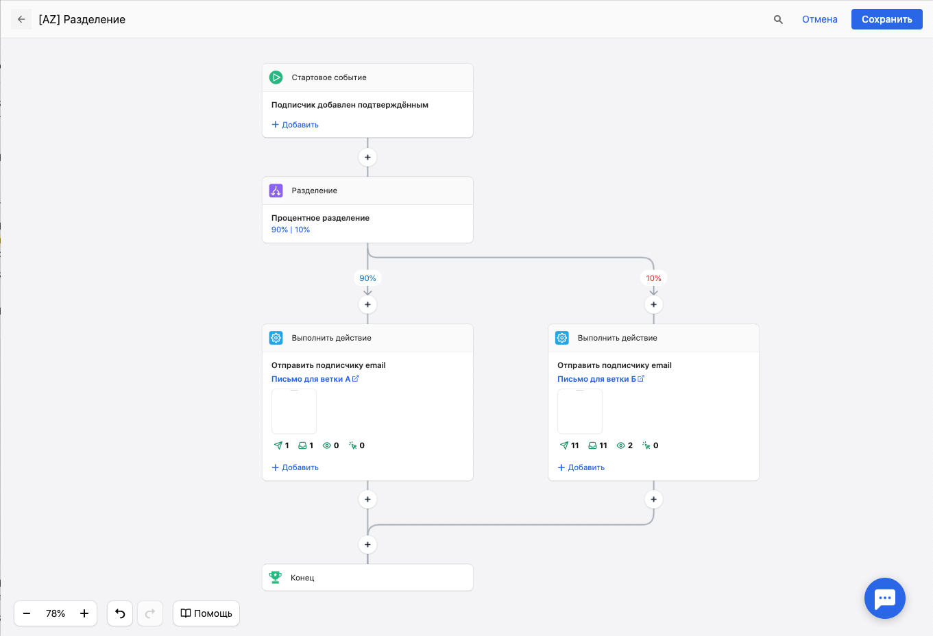The height and width of the screenshot is (636, 933).
Task: Click the 90% | 10% split percentages
Action: point(291,230)
